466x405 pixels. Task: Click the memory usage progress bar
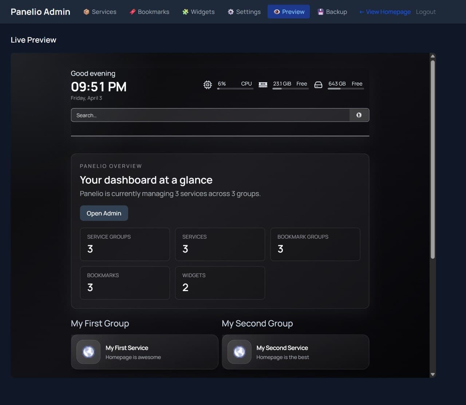coord(290,90)
